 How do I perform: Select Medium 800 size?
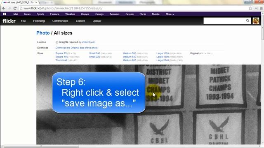click(129, 60)
